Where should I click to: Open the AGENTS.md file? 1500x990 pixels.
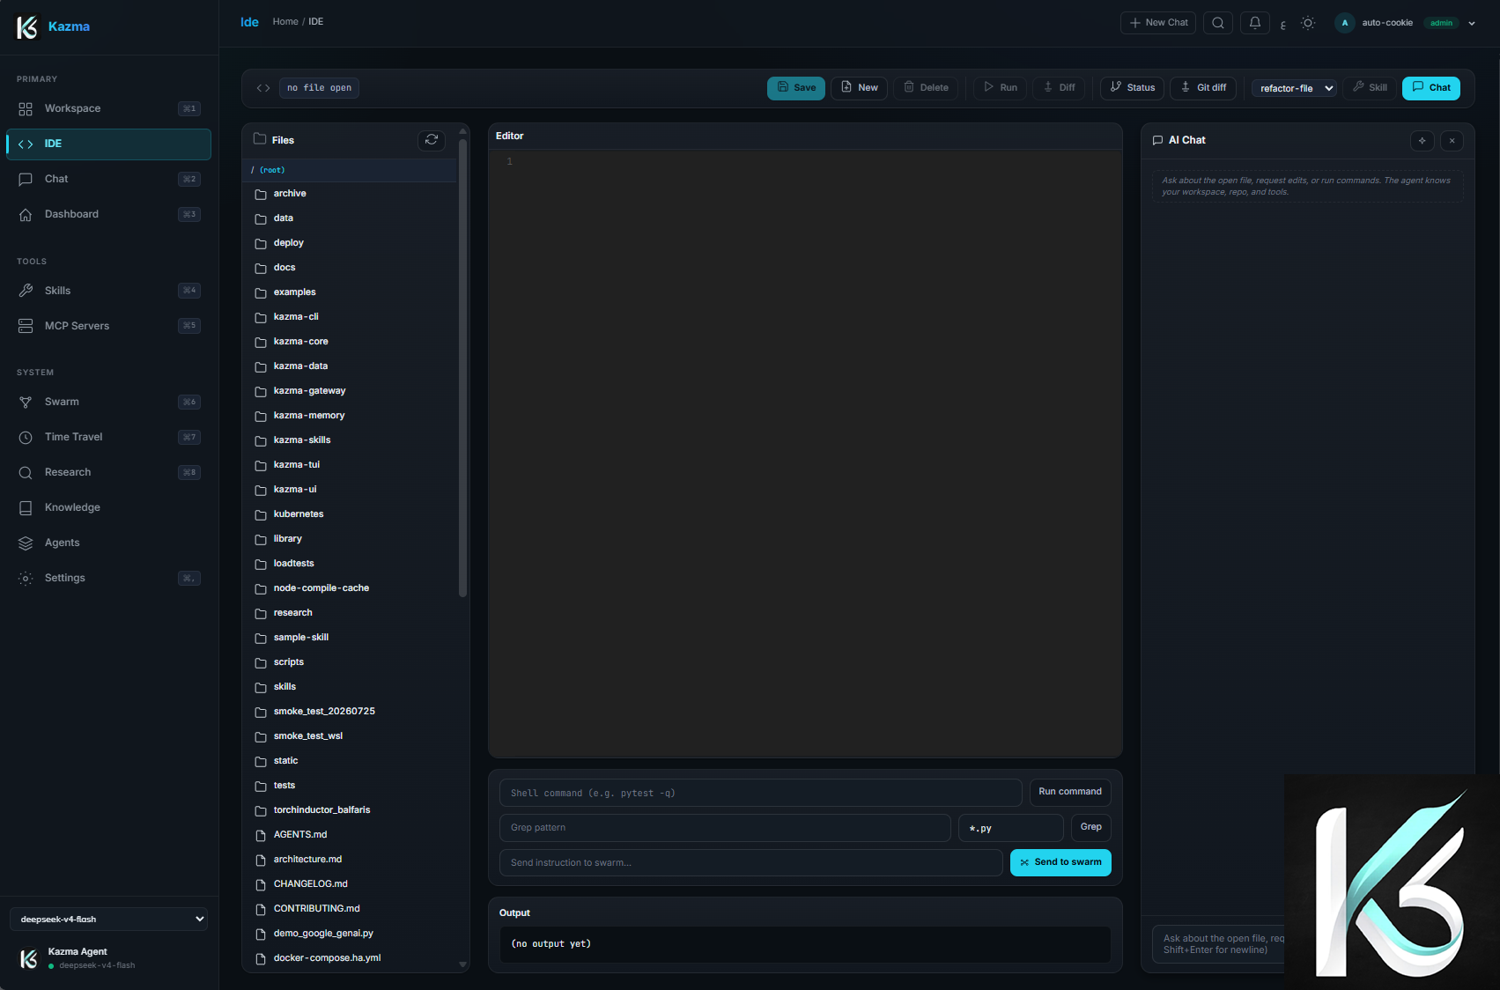click(350, 835)
